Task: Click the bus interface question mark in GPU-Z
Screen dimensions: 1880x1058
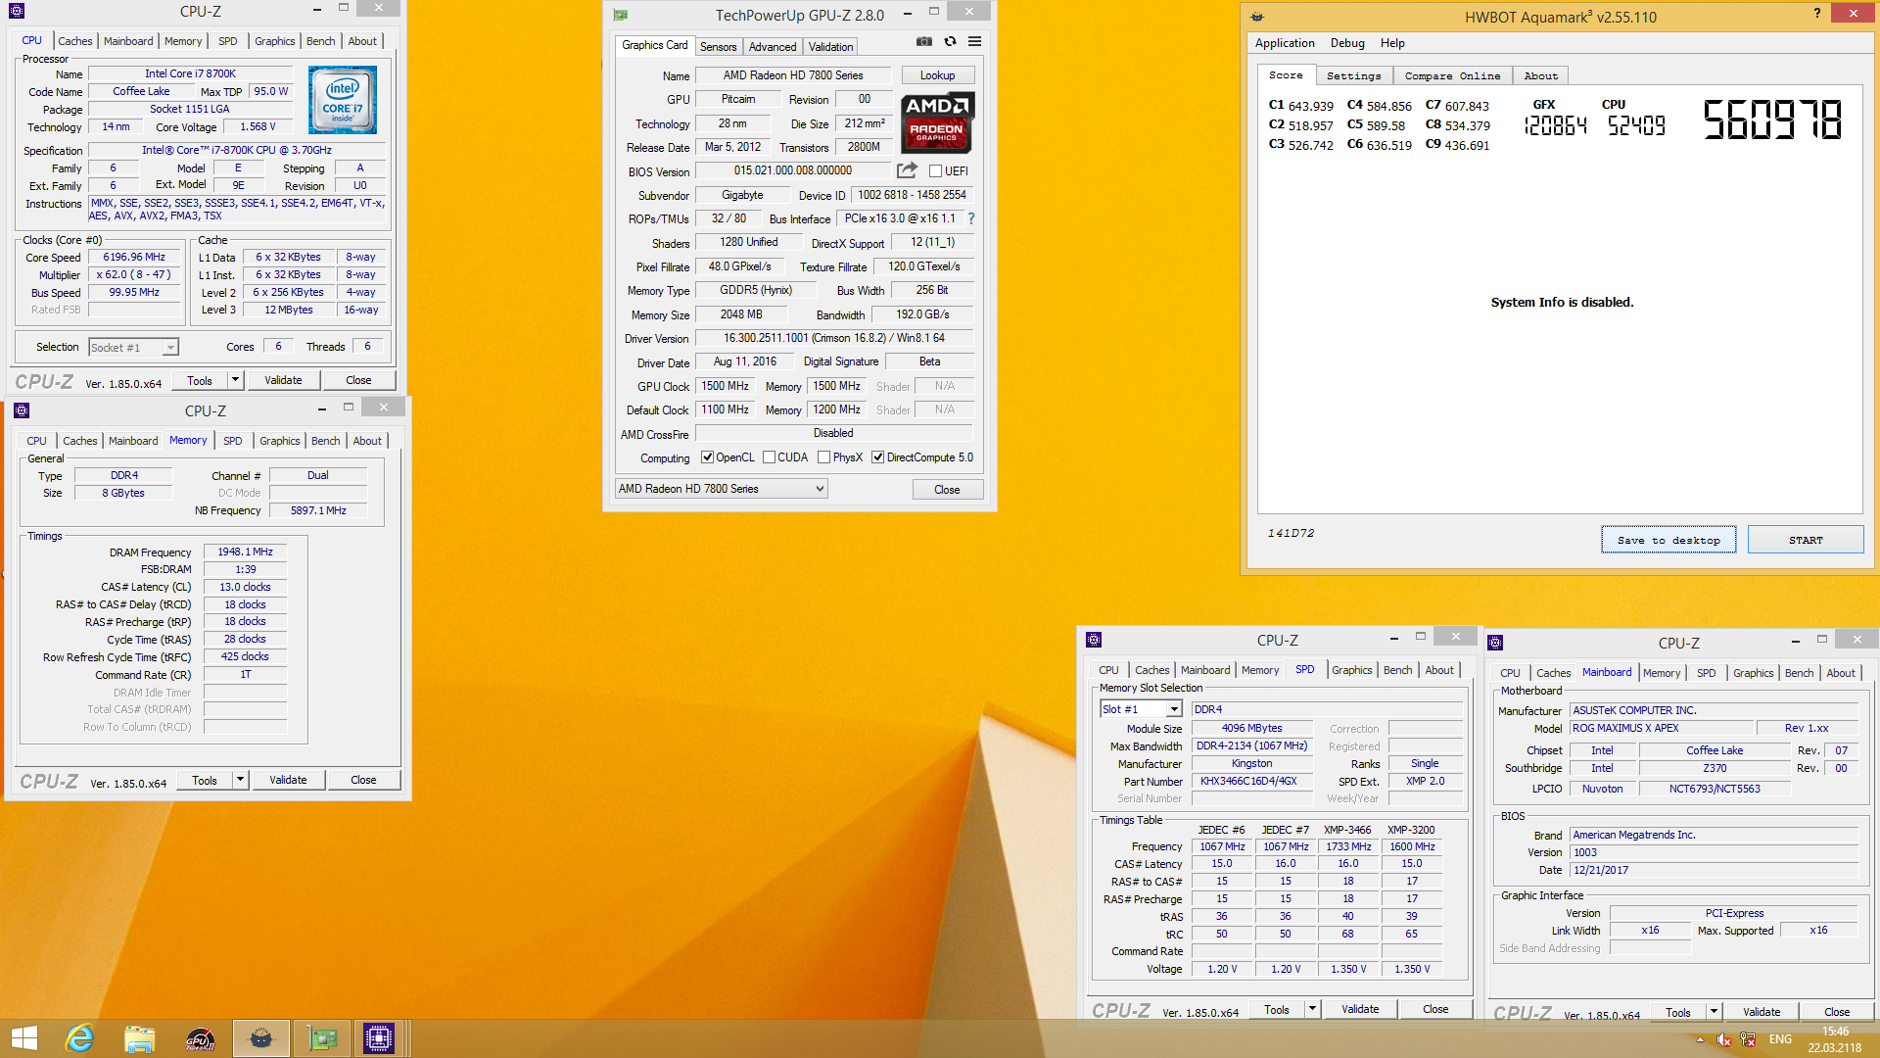Action: 971,218
